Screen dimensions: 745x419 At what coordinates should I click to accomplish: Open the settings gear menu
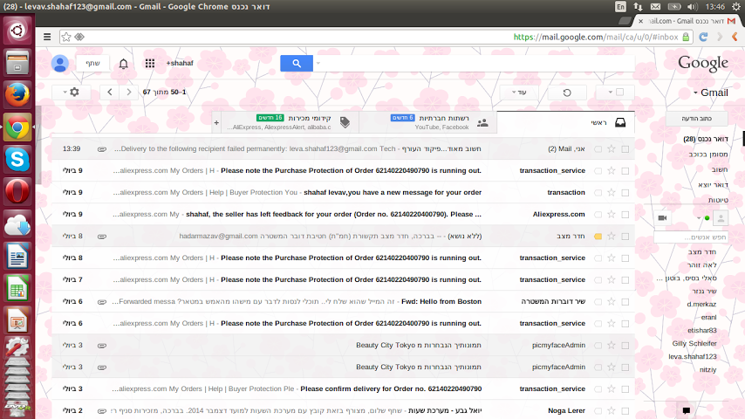coord(72,93)
